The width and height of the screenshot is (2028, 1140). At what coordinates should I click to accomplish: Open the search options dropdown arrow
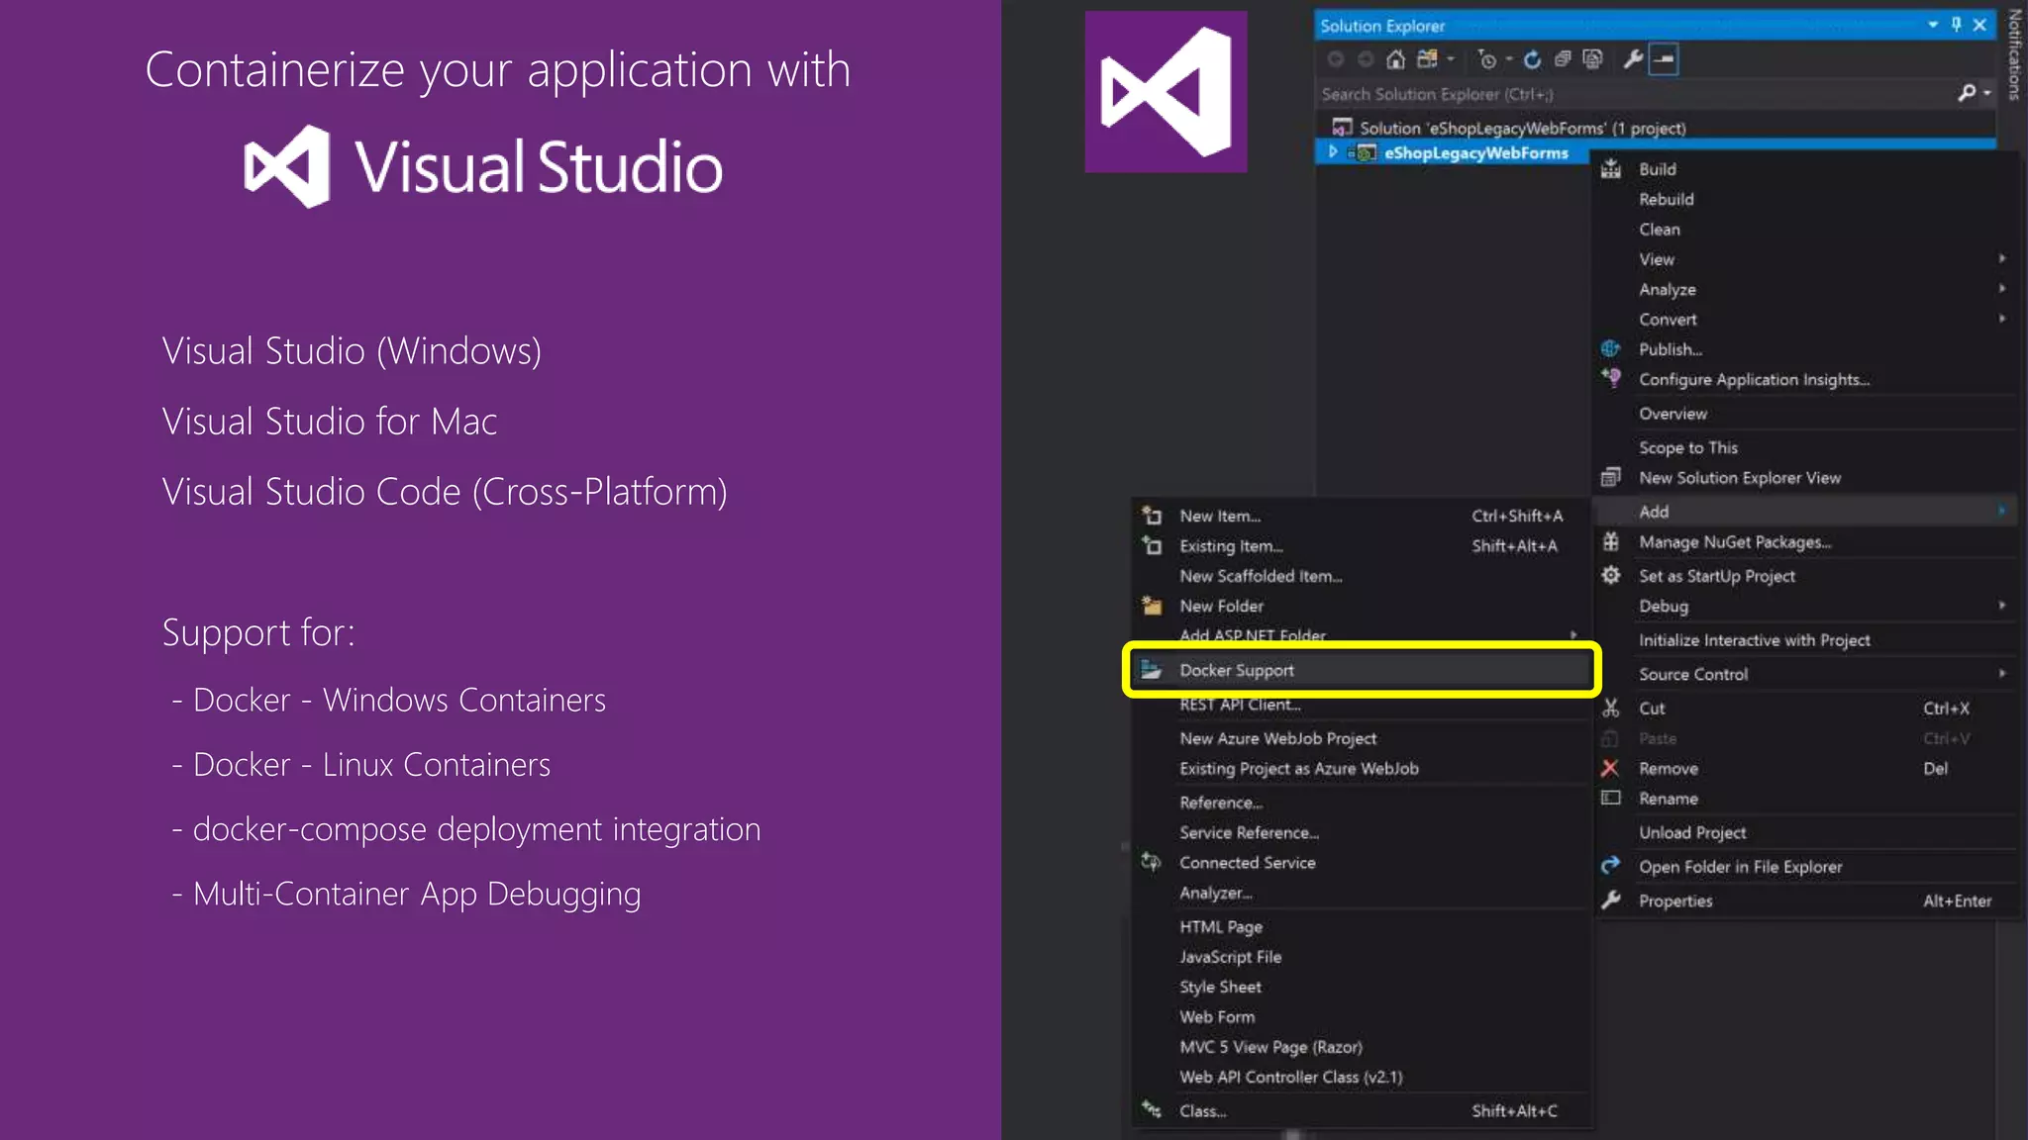point(1986,93)
